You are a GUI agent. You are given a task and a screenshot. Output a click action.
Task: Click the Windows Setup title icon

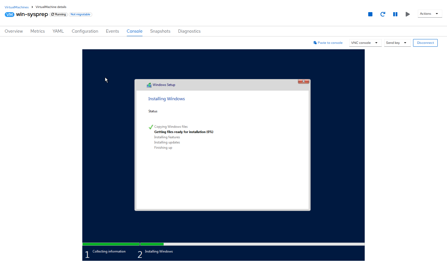click(x=149, y=85)
